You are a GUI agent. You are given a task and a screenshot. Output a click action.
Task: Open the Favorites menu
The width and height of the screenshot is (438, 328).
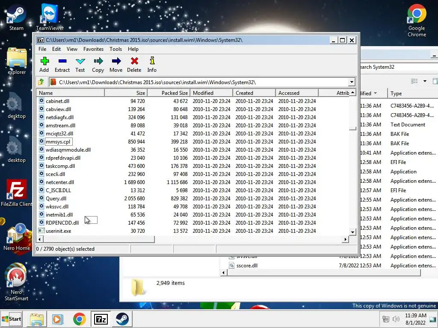(93, 49)
